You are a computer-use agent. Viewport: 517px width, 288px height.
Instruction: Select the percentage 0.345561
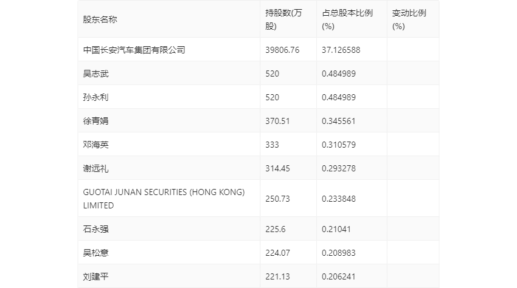pyautogui.click(x=339, y=121)
